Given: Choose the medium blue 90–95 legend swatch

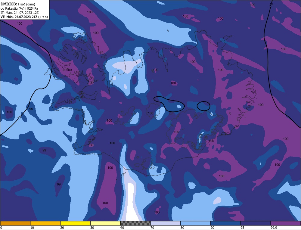Looking at the screenshot, I should click(x=225, y=223).
